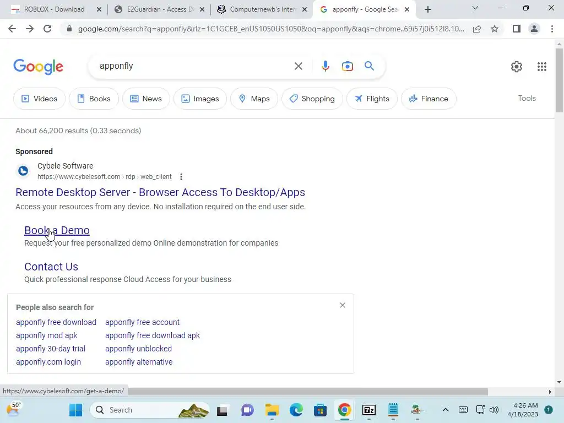Image resolution: width=564 pixels, height=423 pixels.
Task: Open the Chrome profile icon
Action: (534, 29)
